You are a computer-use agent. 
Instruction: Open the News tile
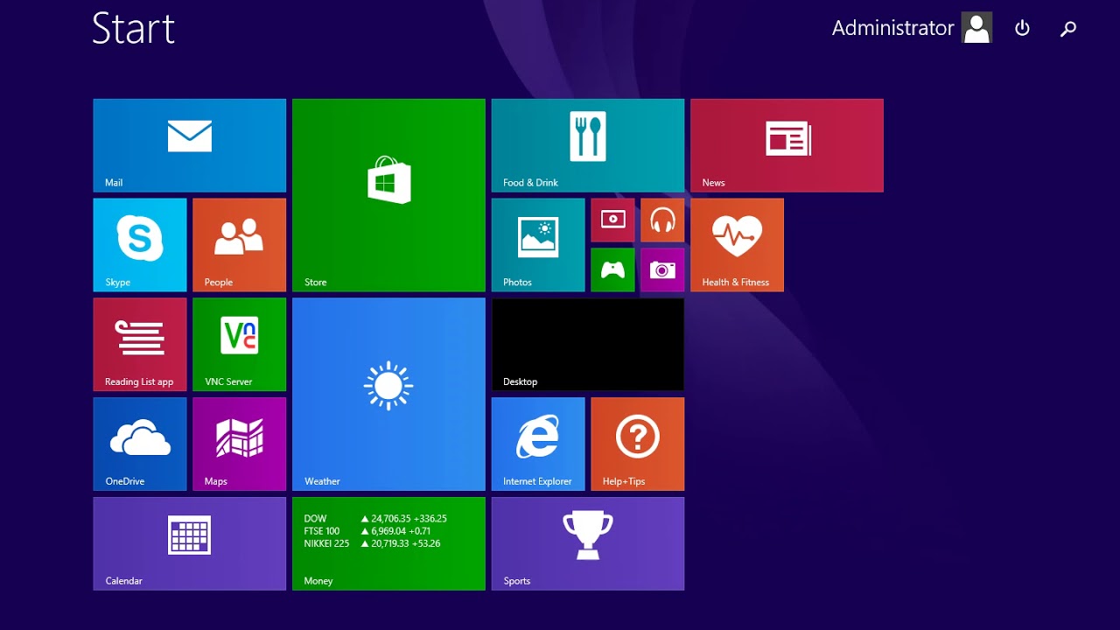(x=787, y=145)
